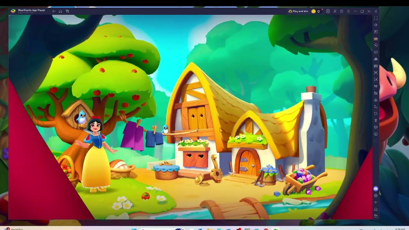
Task: Go back using title bar arrow
Action: click(x=54, y=11)
